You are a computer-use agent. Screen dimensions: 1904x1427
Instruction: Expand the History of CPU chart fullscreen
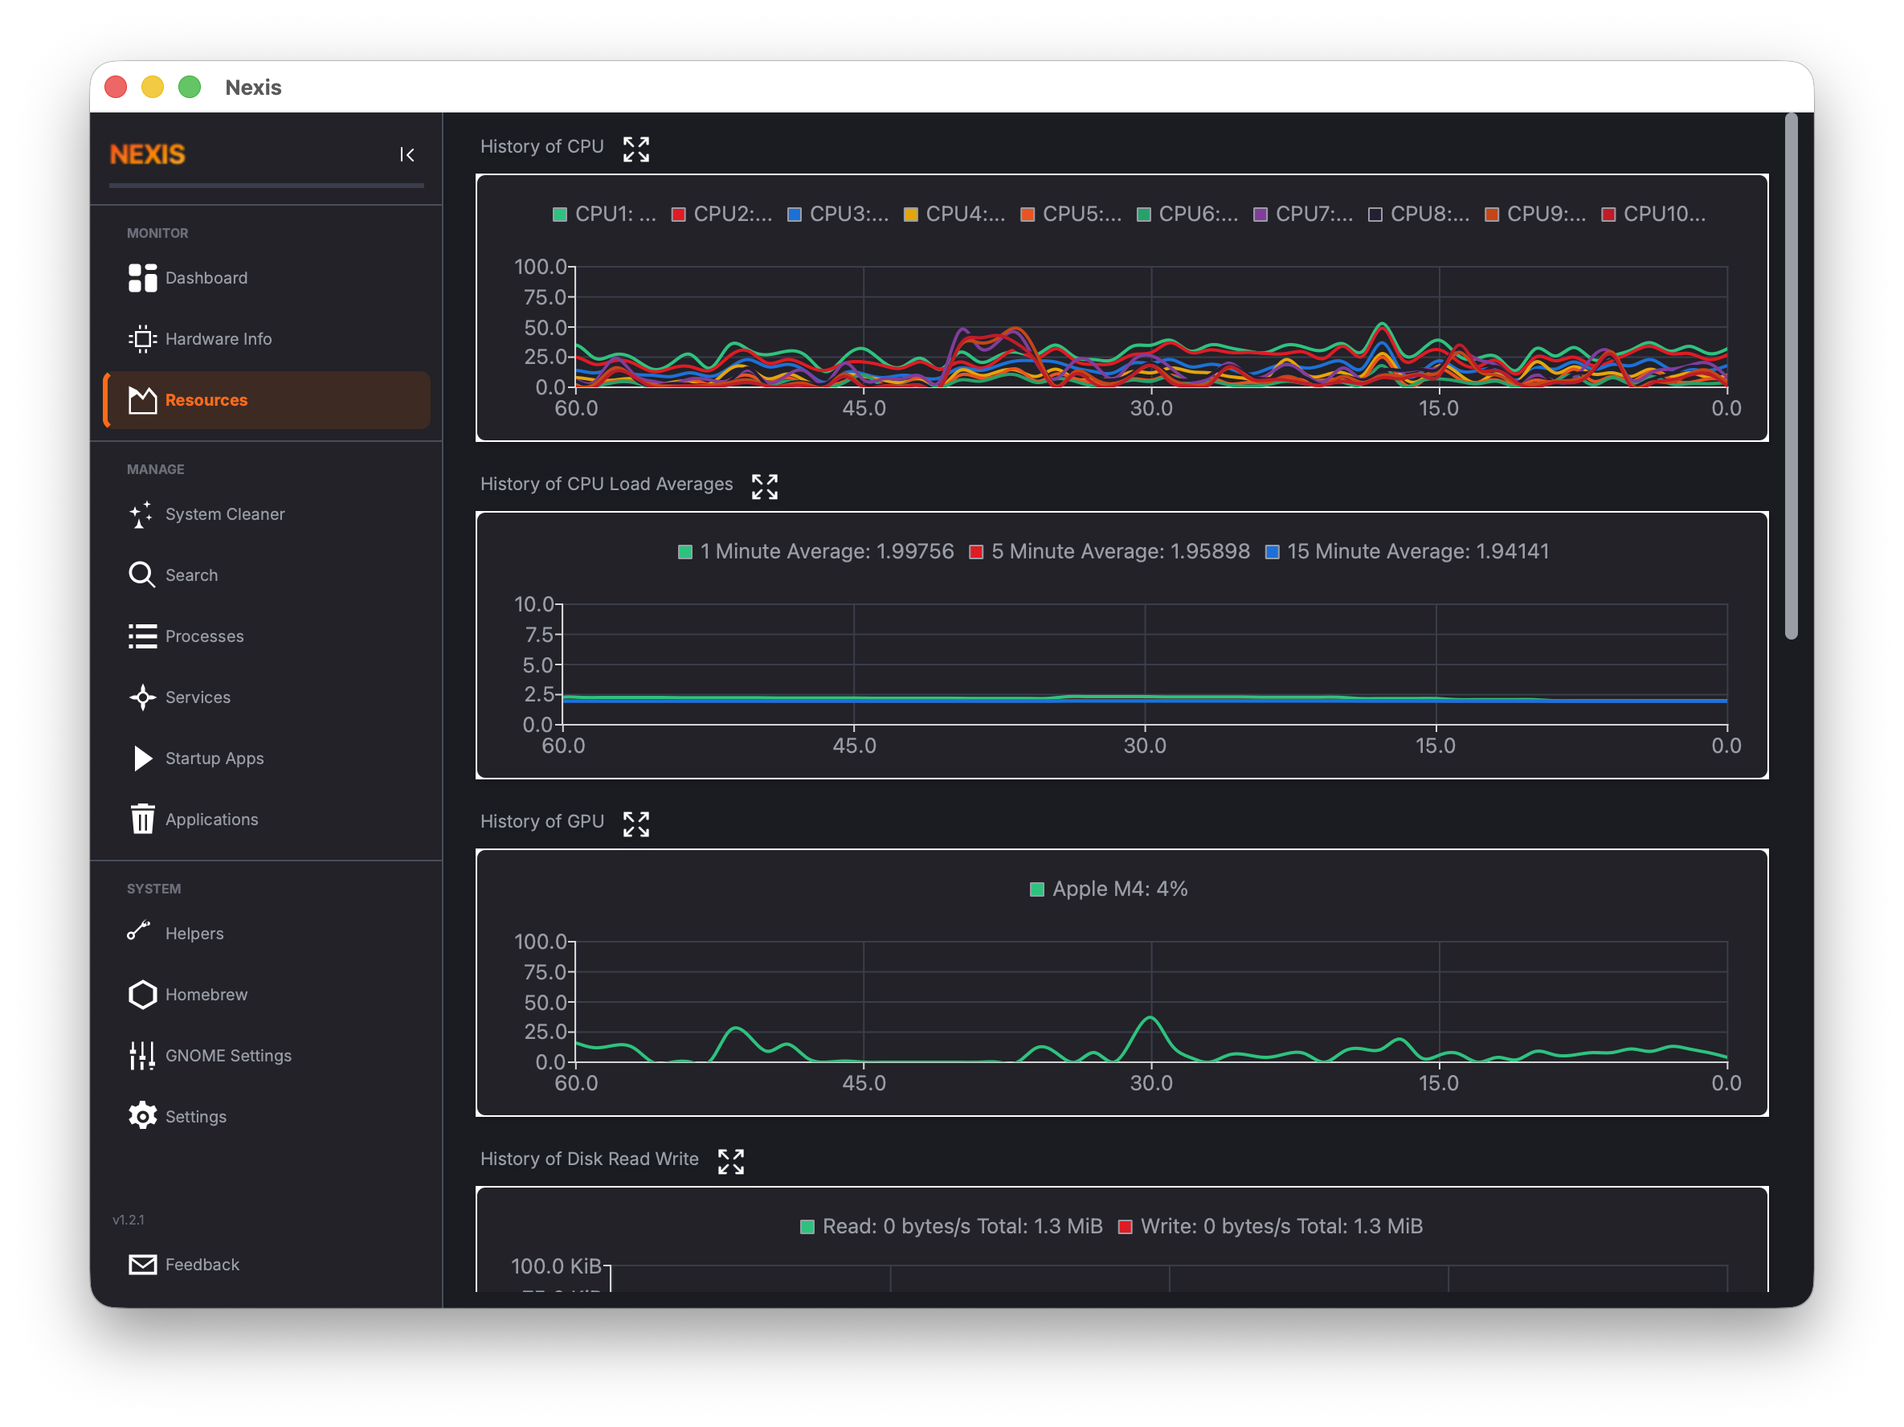(635, 149)
